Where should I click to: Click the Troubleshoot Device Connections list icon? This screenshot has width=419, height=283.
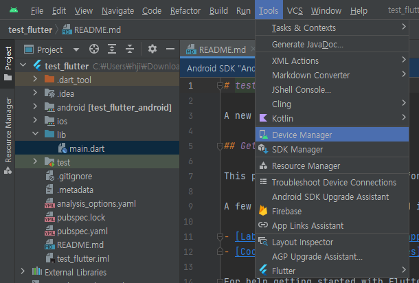(x=263, y=182)
